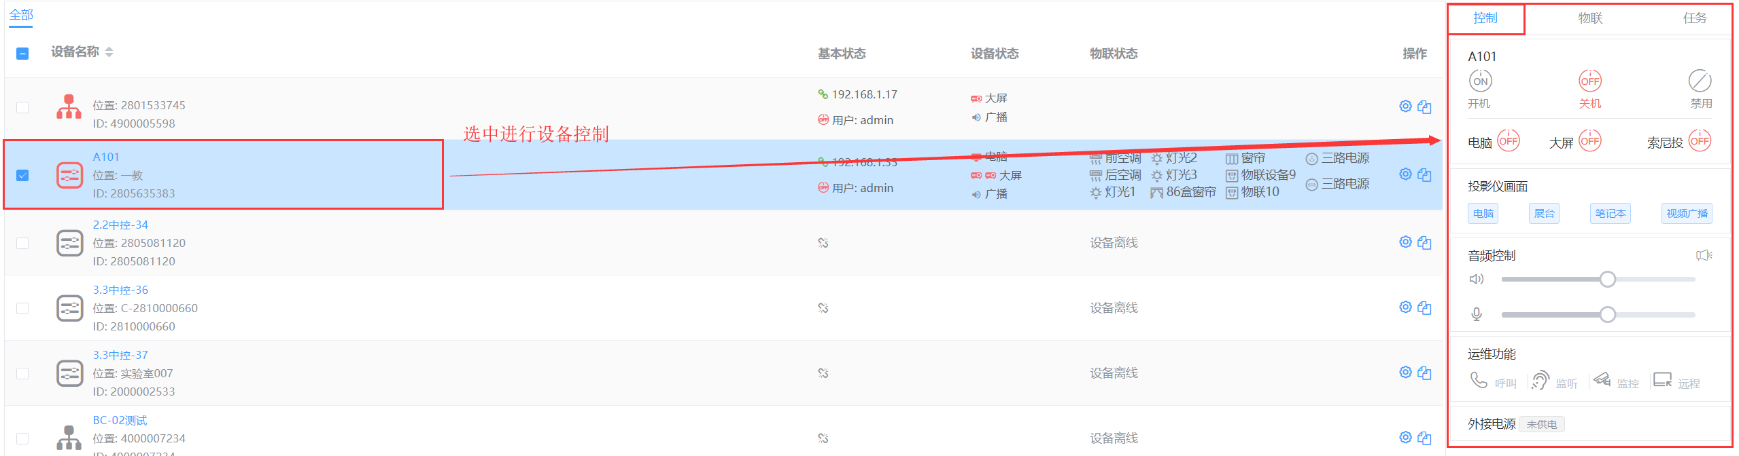
Task: Click the monitor (监控) camera icon
Action: point(1602,381)
